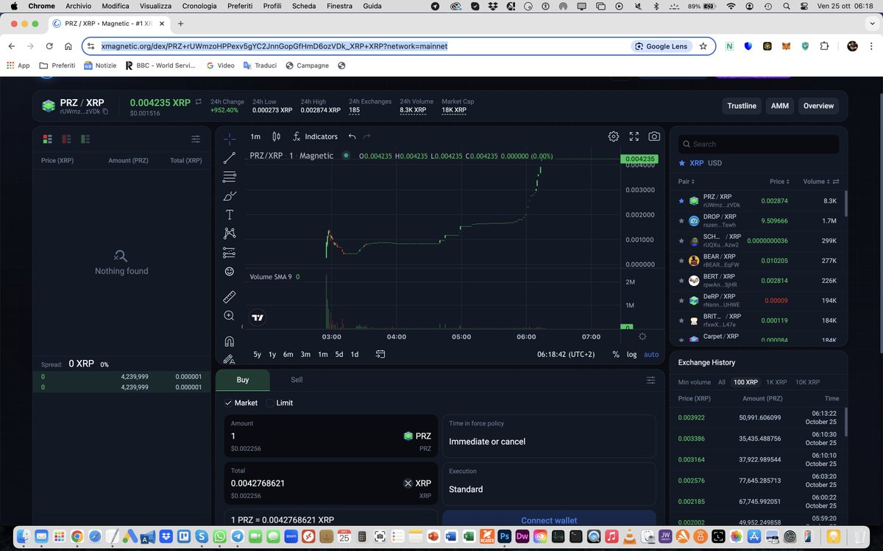Toggle the magnet mode tool
This screenshot has height=551, width=883.
(230, 341)
